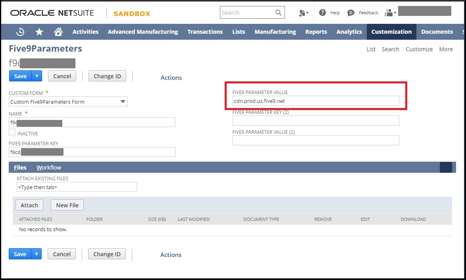Open Recent Records clock icon
The height and width of the screenshot is (280, 466).
click(x=20, y=32)
